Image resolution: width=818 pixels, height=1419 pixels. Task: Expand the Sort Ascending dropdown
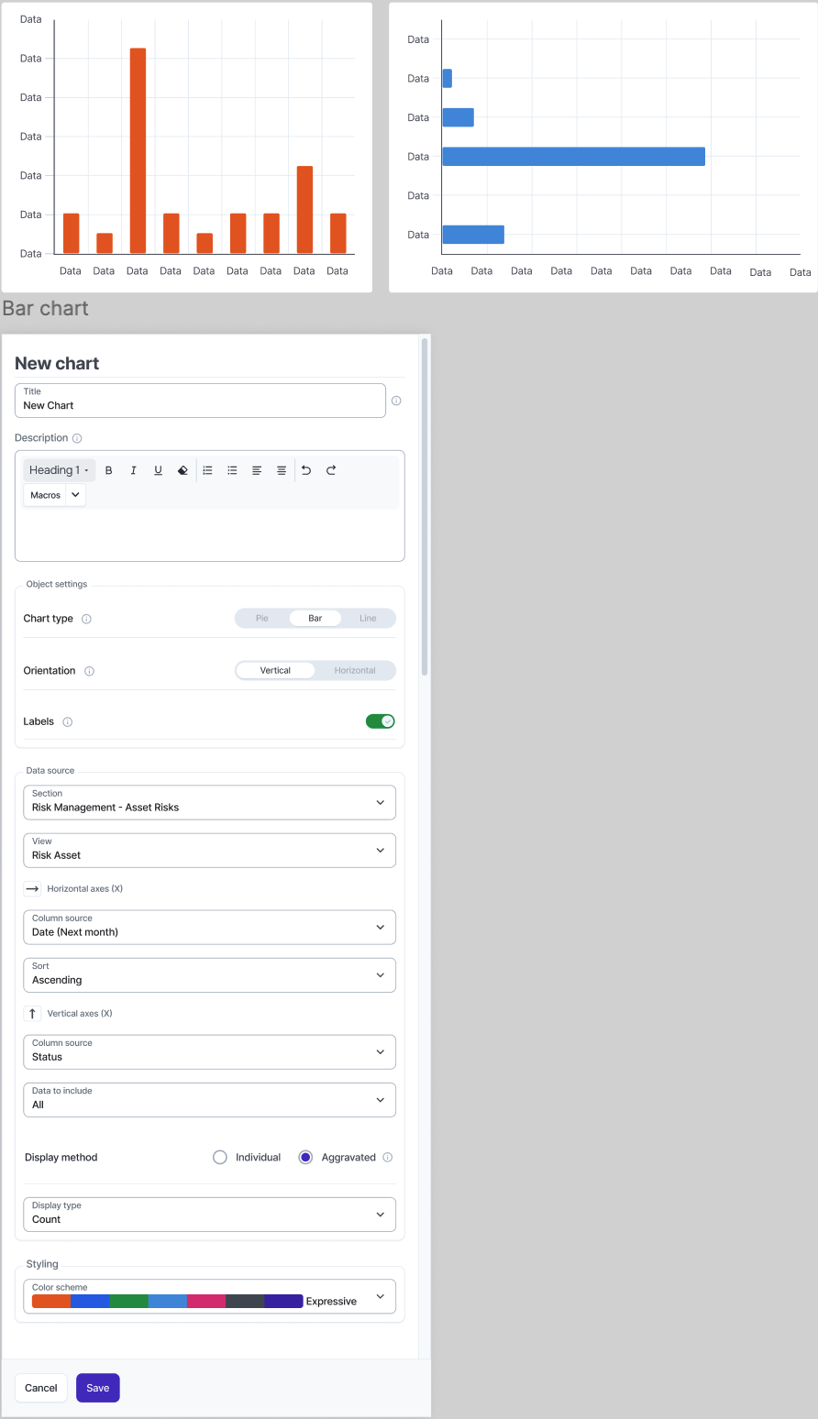[x=209, y=974]
